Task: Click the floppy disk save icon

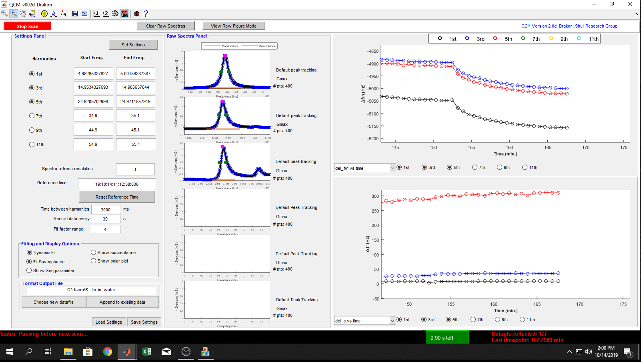Action: click(x=75, y=14)
